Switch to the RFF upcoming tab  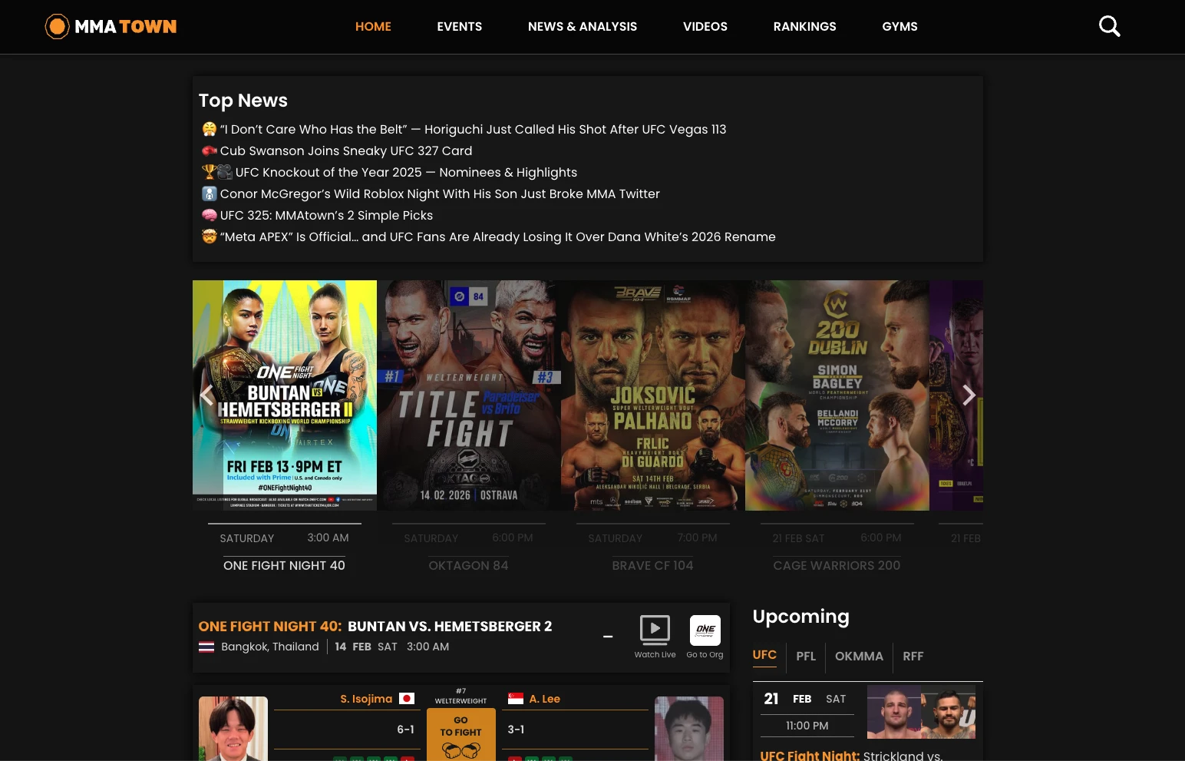(913, 656)
